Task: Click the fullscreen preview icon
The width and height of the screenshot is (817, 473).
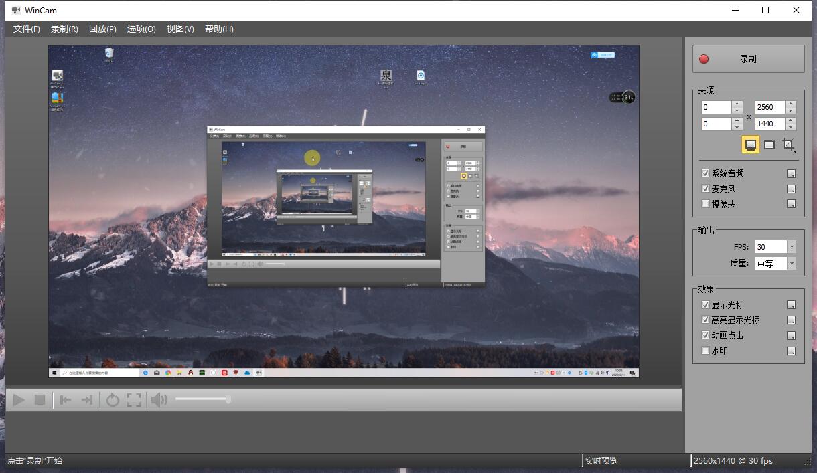Action: [134, 399]
